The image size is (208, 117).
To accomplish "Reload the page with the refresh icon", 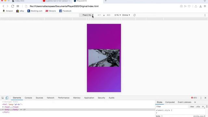I will pos(13,6).
